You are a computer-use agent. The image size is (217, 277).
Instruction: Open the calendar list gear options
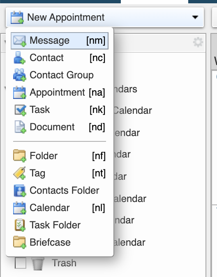[x=198, y=42]
